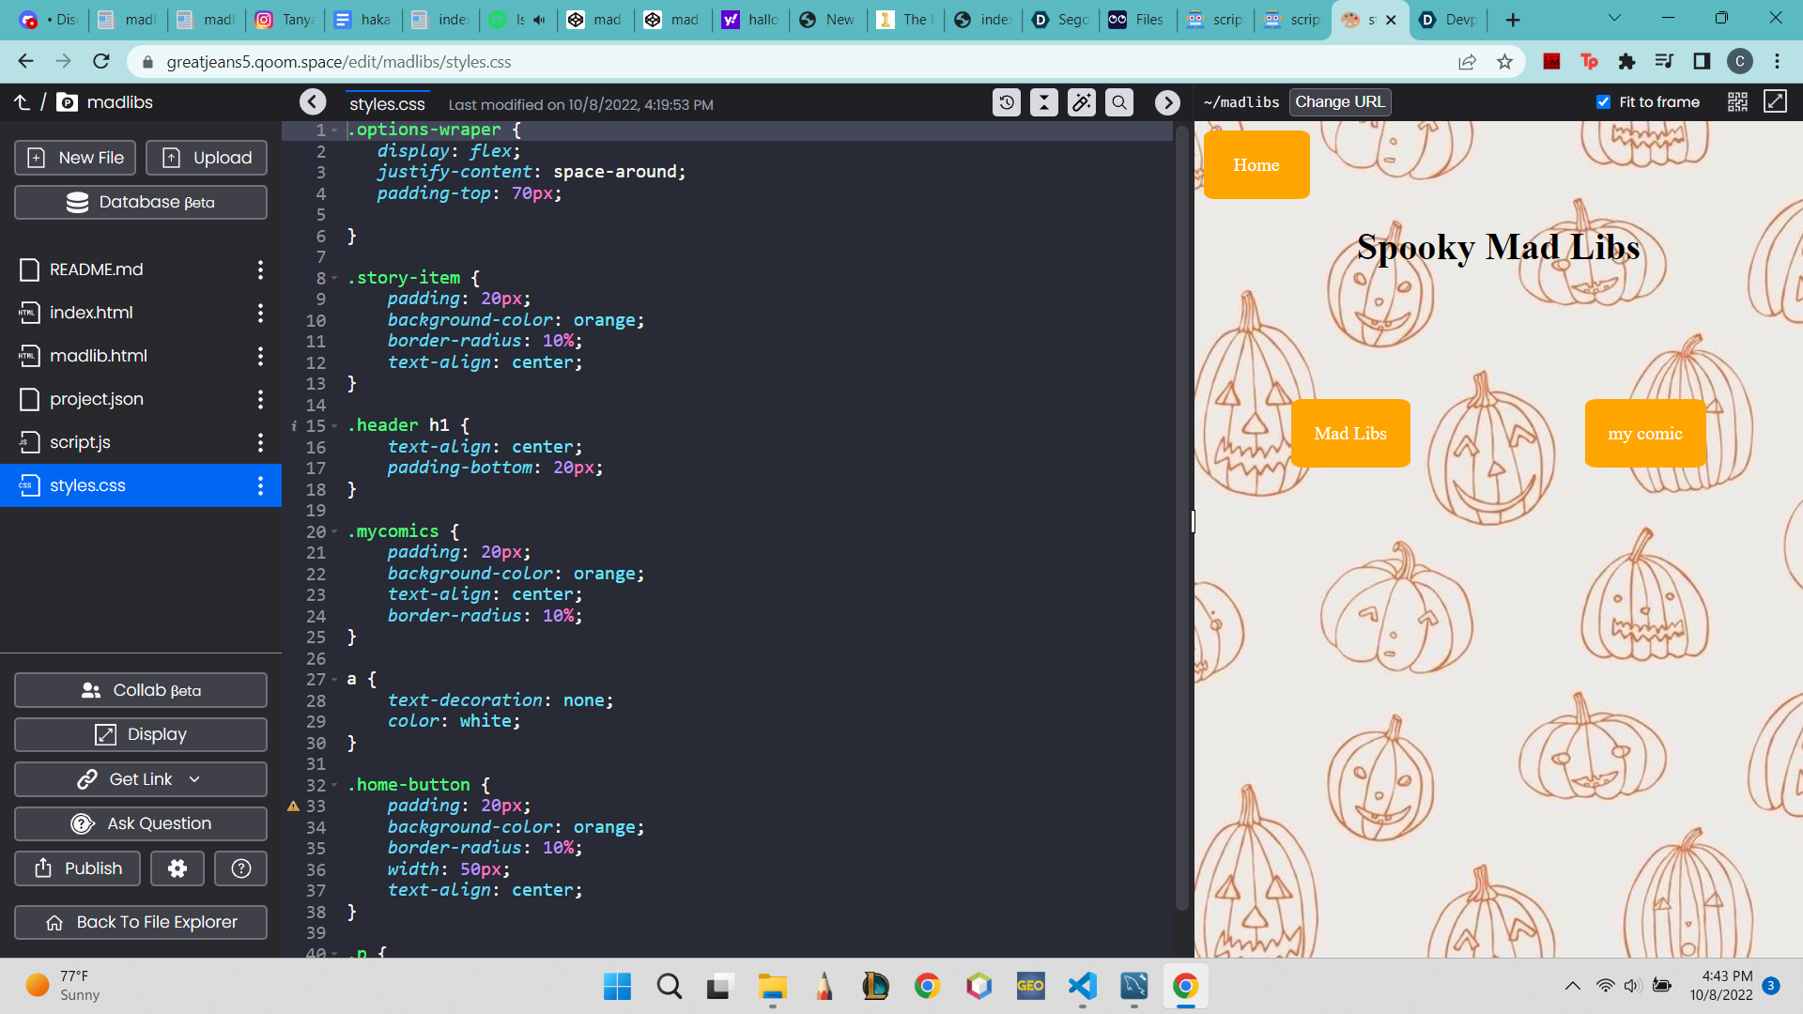Click the collapse-all code folds icon

click(1044, 102)
